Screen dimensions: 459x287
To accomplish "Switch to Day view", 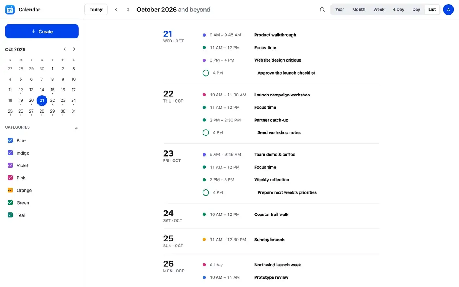I will pyautogui.click(x=416, y=10).
